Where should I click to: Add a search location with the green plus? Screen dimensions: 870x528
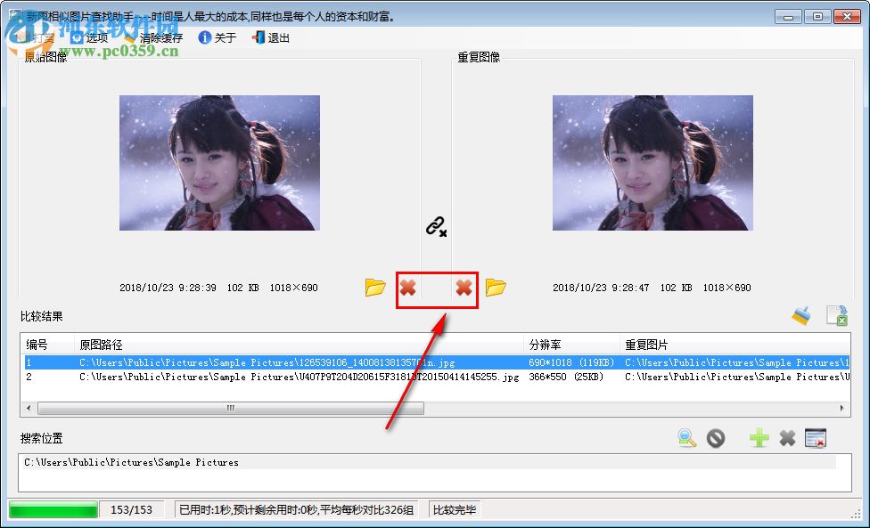(x=758, y=438)
